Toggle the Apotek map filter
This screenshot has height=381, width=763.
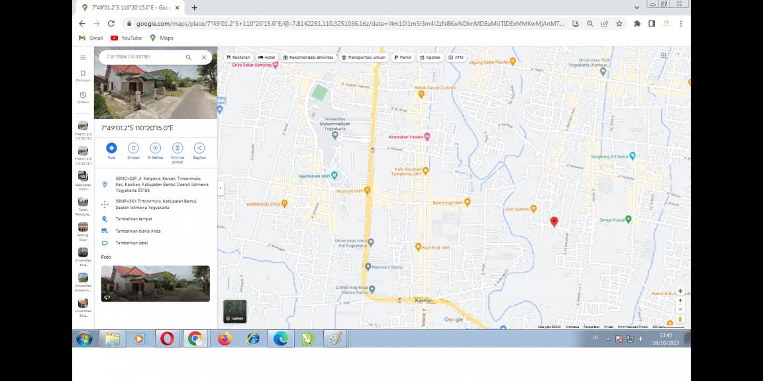pos(429,58)
